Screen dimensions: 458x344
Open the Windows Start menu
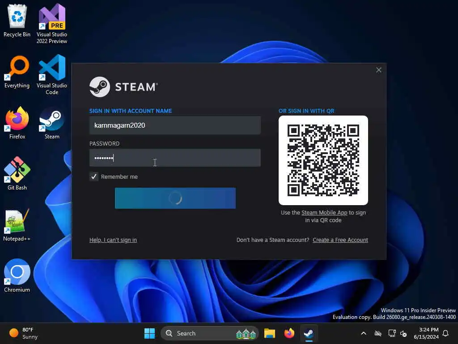149,333
